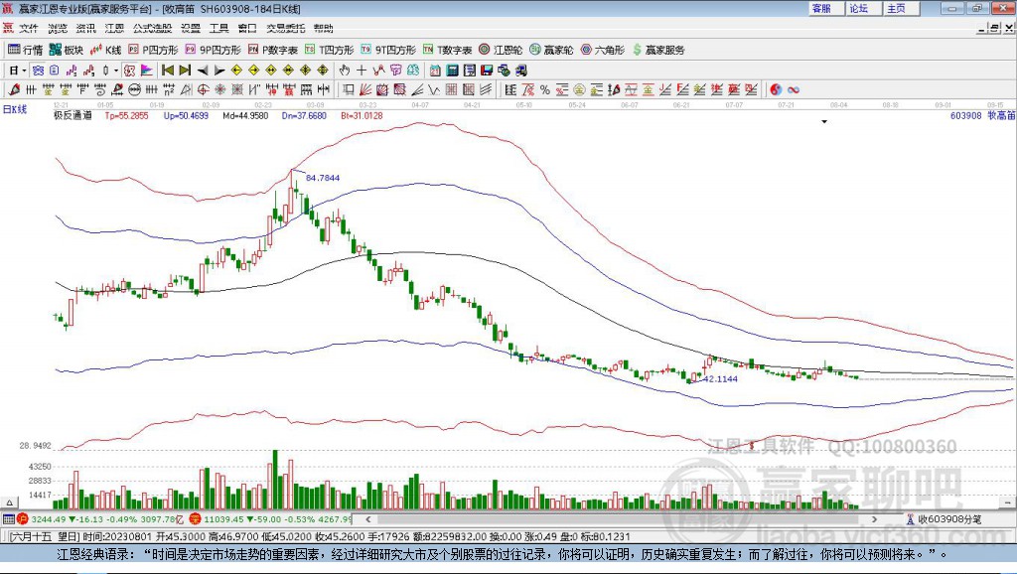Click the horizontal scrollbar left arrow
The width and height of the screenshot is (1017, 574).
pos(367,519)
